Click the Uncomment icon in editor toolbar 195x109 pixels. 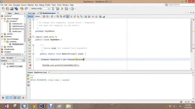pyautogui.click(x=104, y=16)
